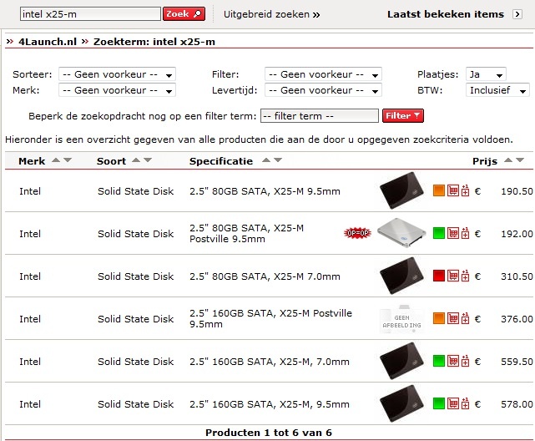Open the BTW Inclusief dropdown
Screen dimensions: 535x441
497,90
